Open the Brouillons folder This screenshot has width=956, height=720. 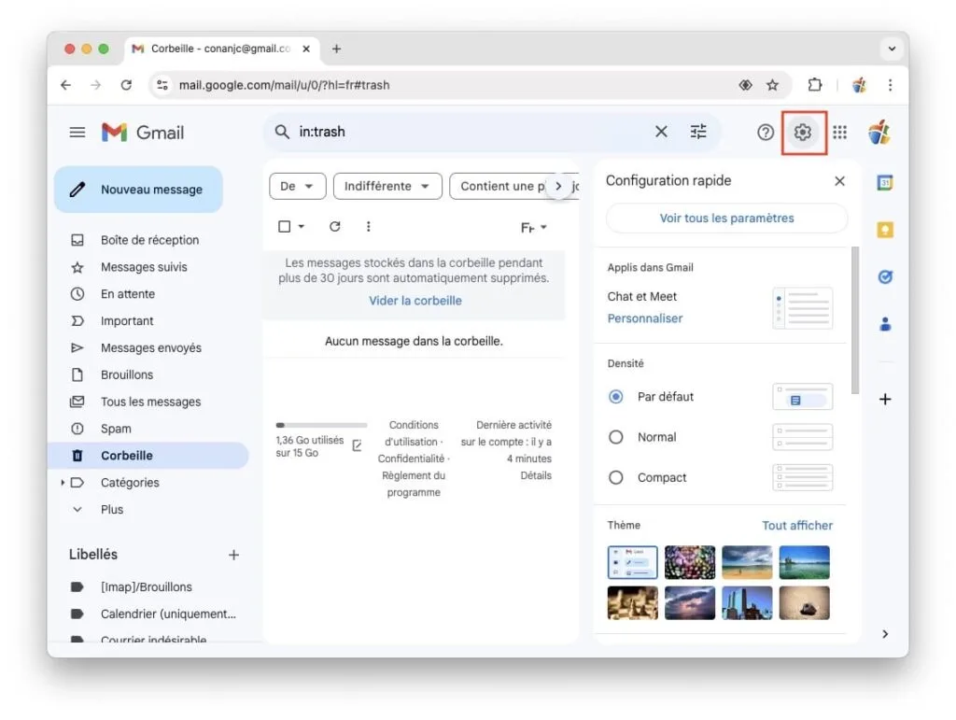click(x=127, y=374)
